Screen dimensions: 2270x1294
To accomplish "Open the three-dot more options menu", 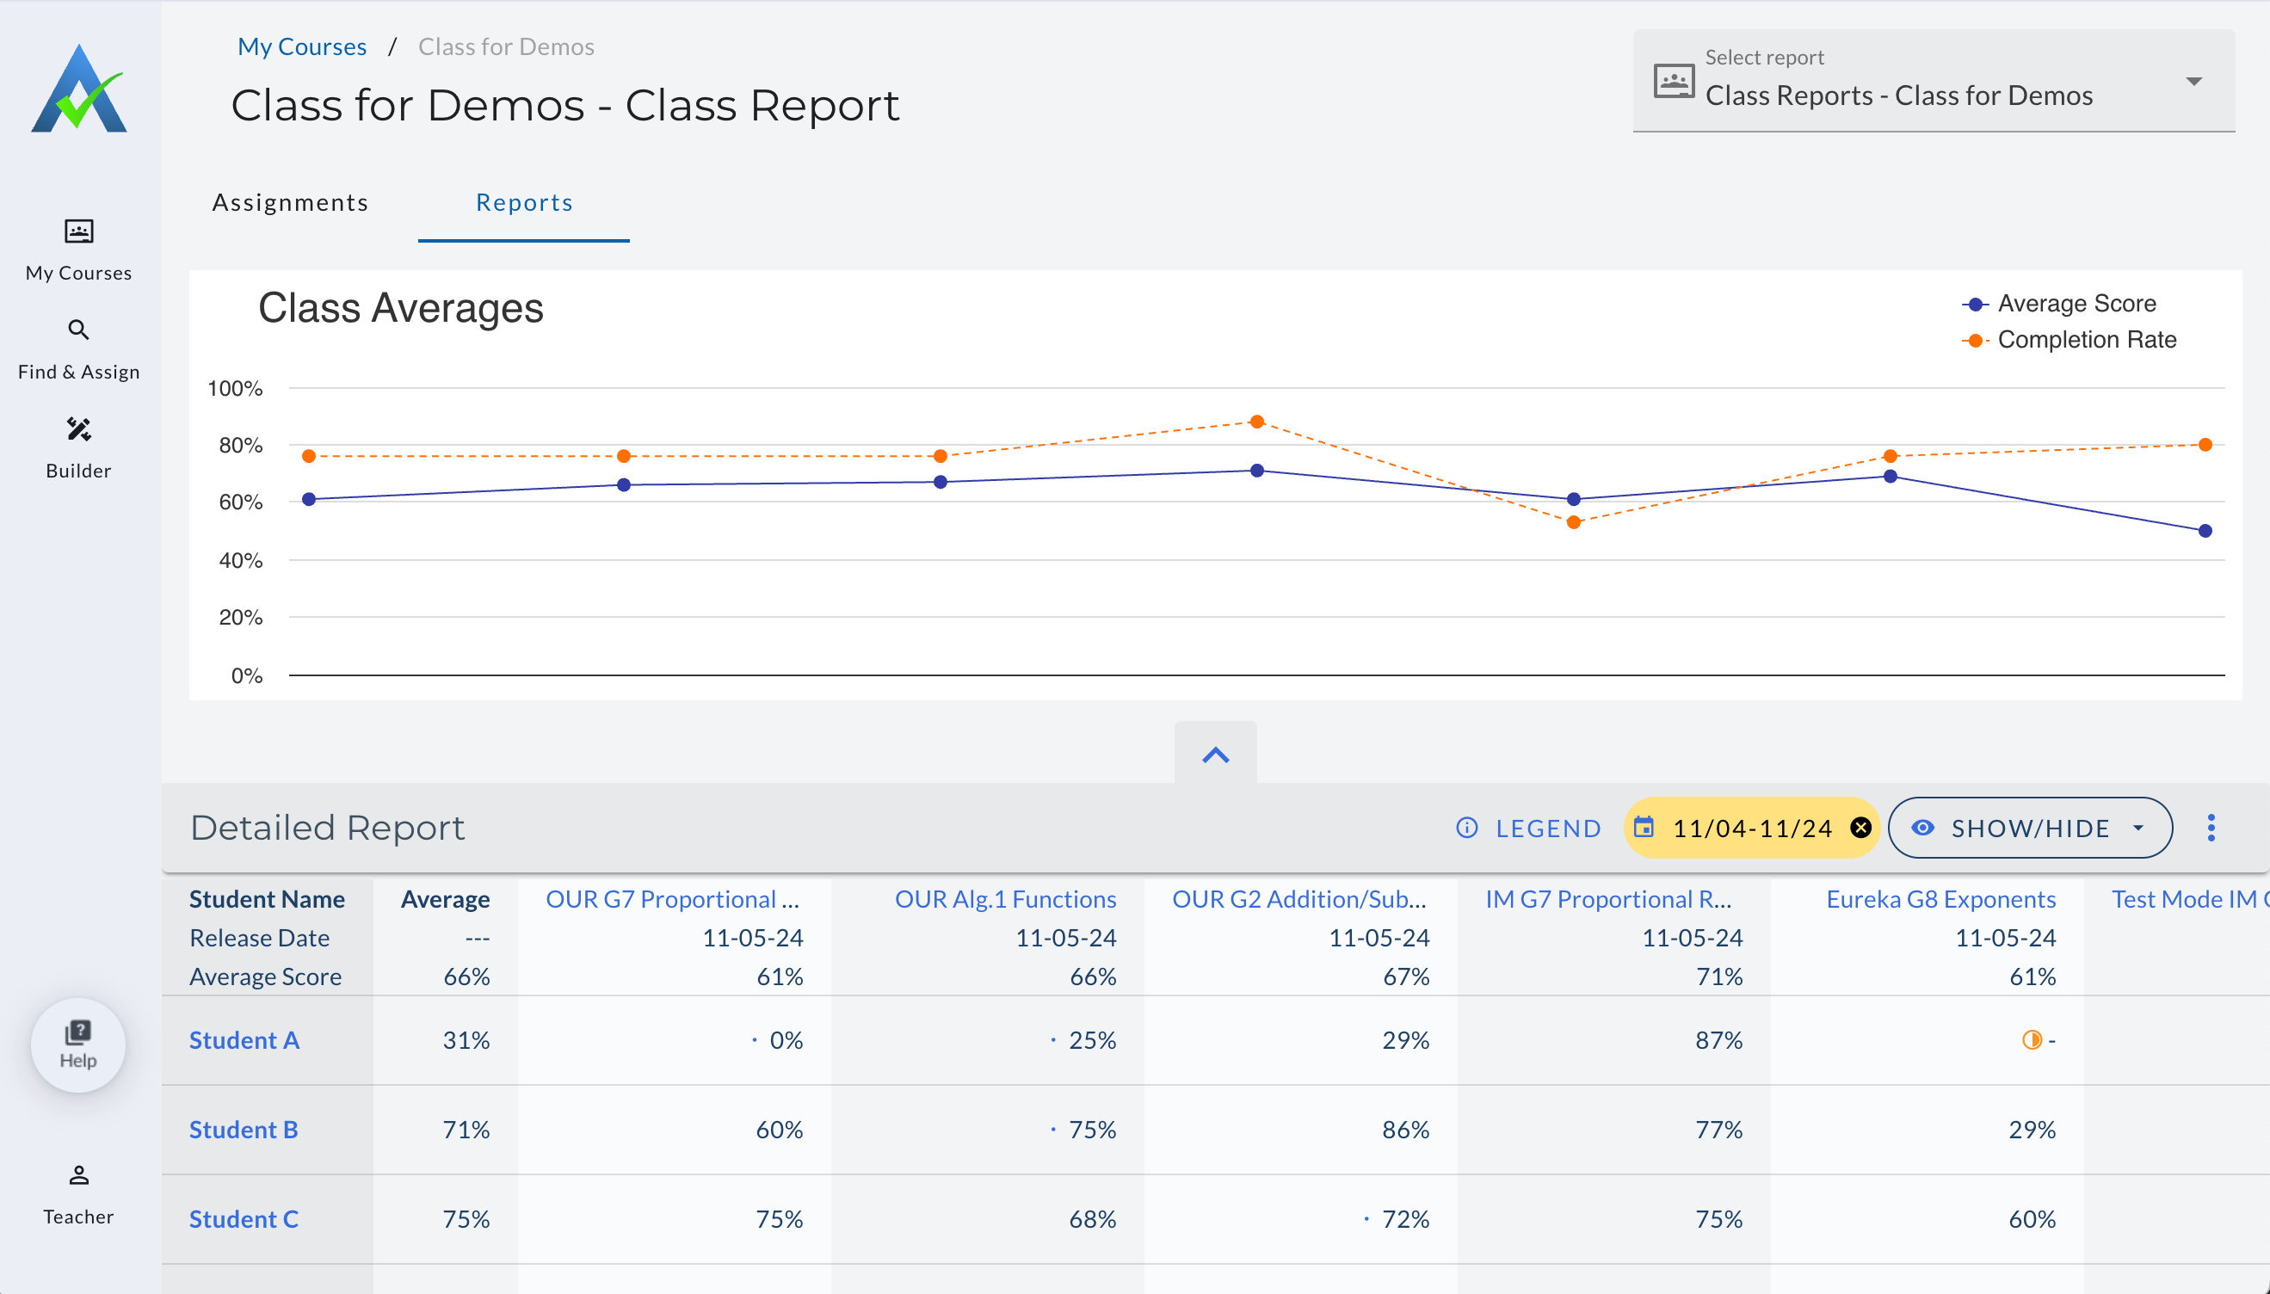I will point(2211,829).
